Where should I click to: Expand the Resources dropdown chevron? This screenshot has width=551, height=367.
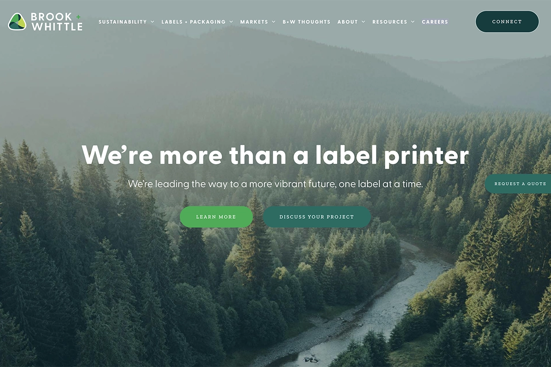point(412,22)
